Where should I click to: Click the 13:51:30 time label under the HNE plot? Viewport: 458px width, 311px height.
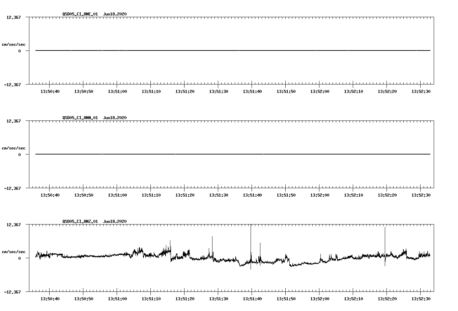click(219, 92)
